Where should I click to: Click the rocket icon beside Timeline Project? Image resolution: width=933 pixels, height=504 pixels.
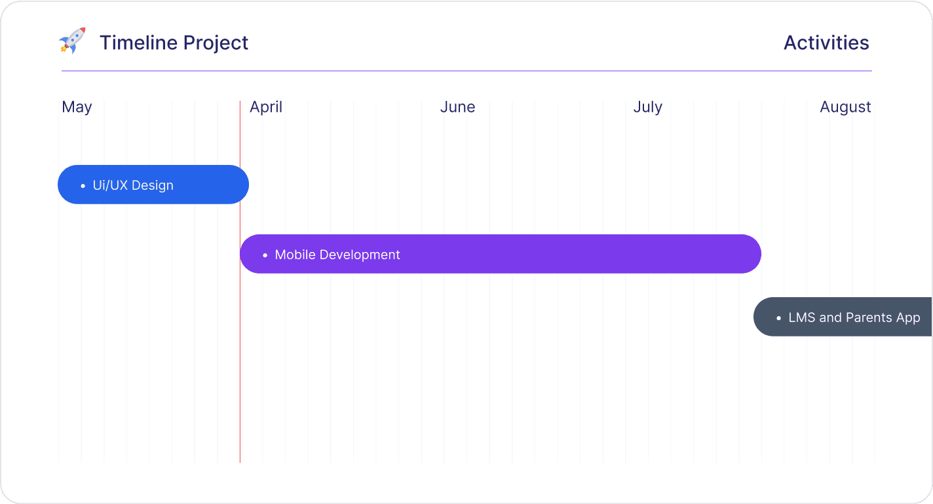[72, 41]
